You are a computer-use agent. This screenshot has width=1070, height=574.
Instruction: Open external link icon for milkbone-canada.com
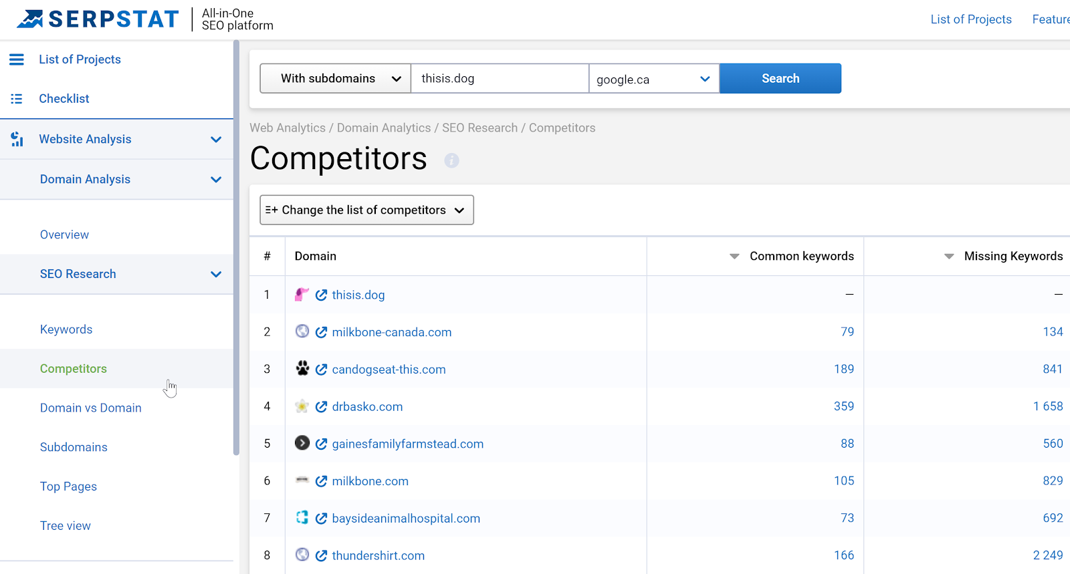point(321,332)
